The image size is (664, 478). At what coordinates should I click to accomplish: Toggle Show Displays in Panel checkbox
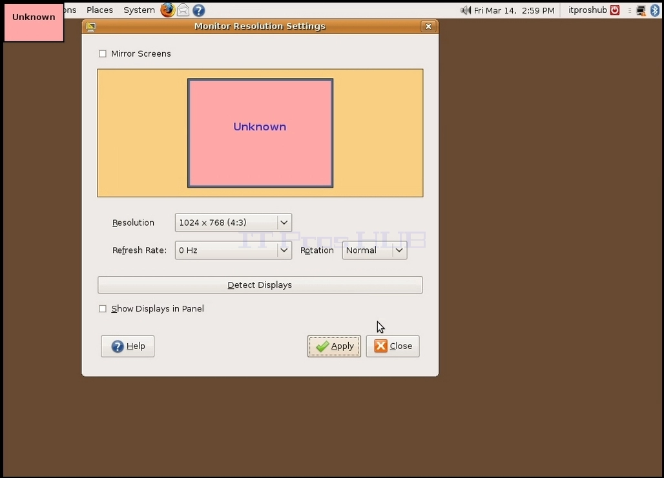pyautogui.click(x=103, y=309)
